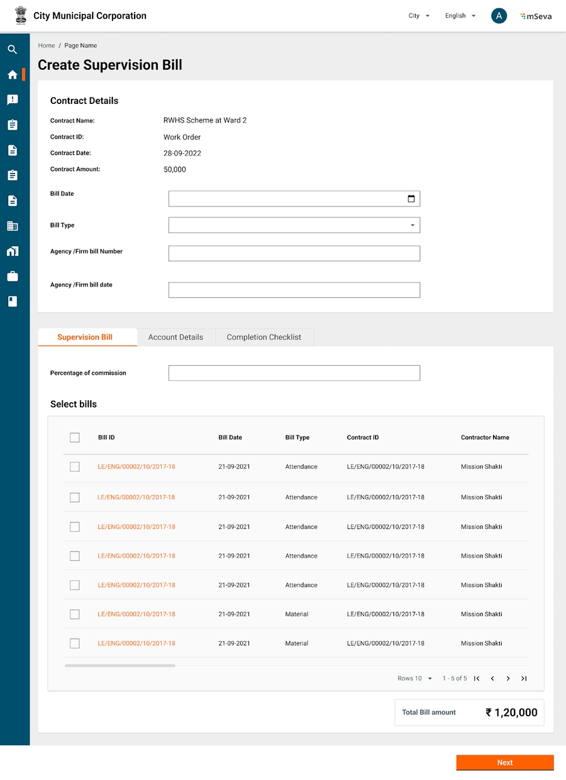Open the complaints feedback icon in the sidebar
Viewport: 566px width, 780px height.
click(x=12, y=100)
